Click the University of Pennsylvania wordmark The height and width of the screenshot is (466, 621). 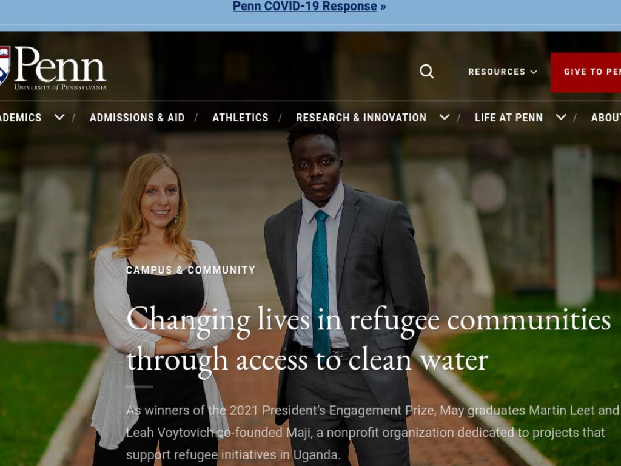(x=60, y=87)
